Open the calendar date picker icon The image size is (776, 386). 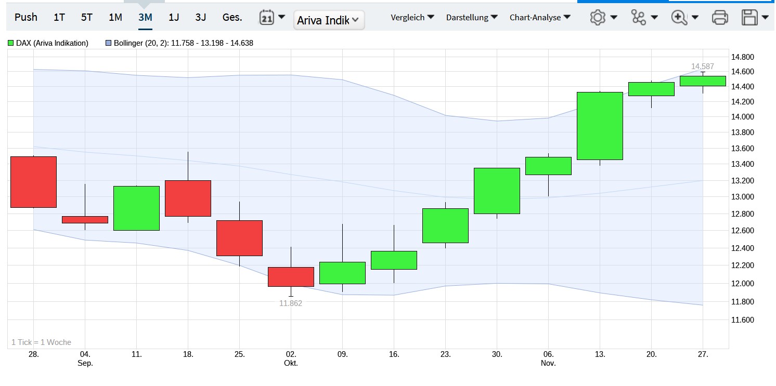(266, 18)
